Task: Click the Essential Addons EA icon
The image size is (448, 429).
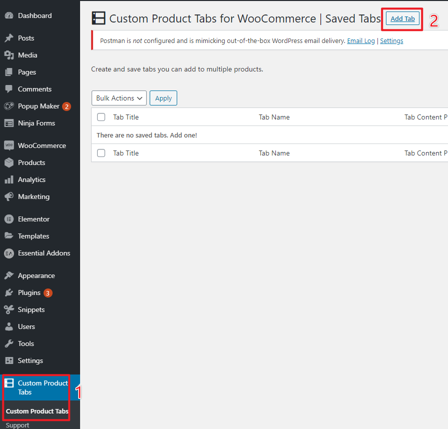Action: (9, 253)
